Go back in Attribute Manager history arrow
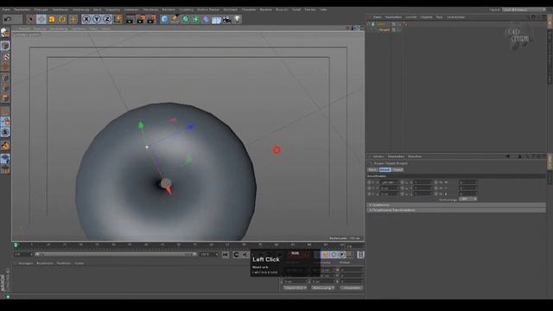 click(x=507, y=156)
